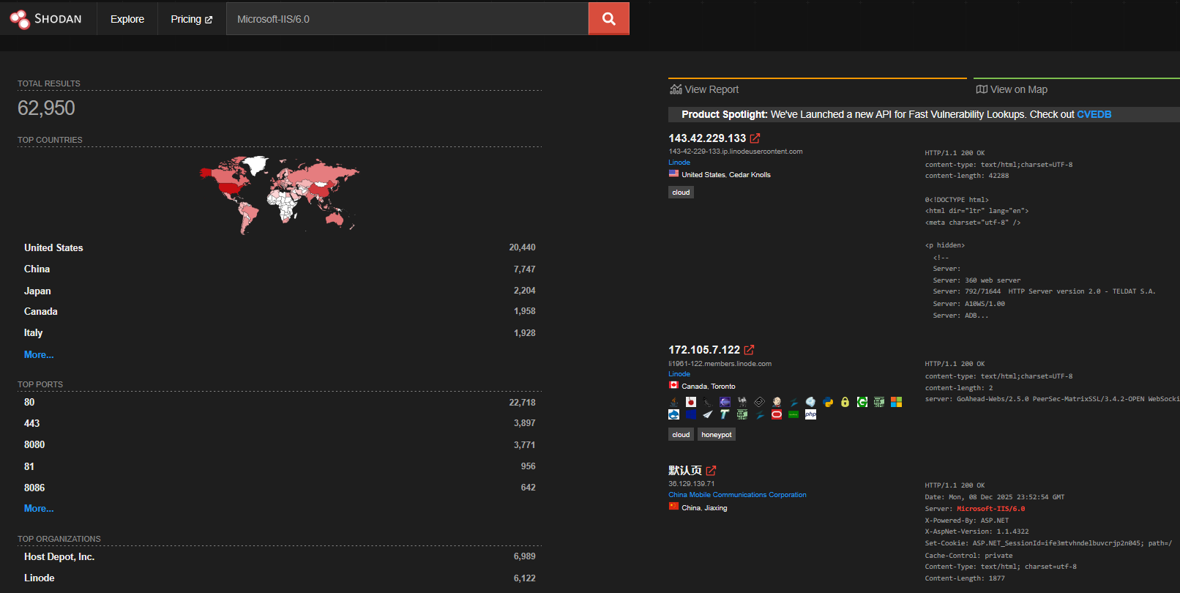The width and height of the screenshot is (1180, 593).
Task: Click the Perl camel technology icon
Action: [x=742, y=402]
